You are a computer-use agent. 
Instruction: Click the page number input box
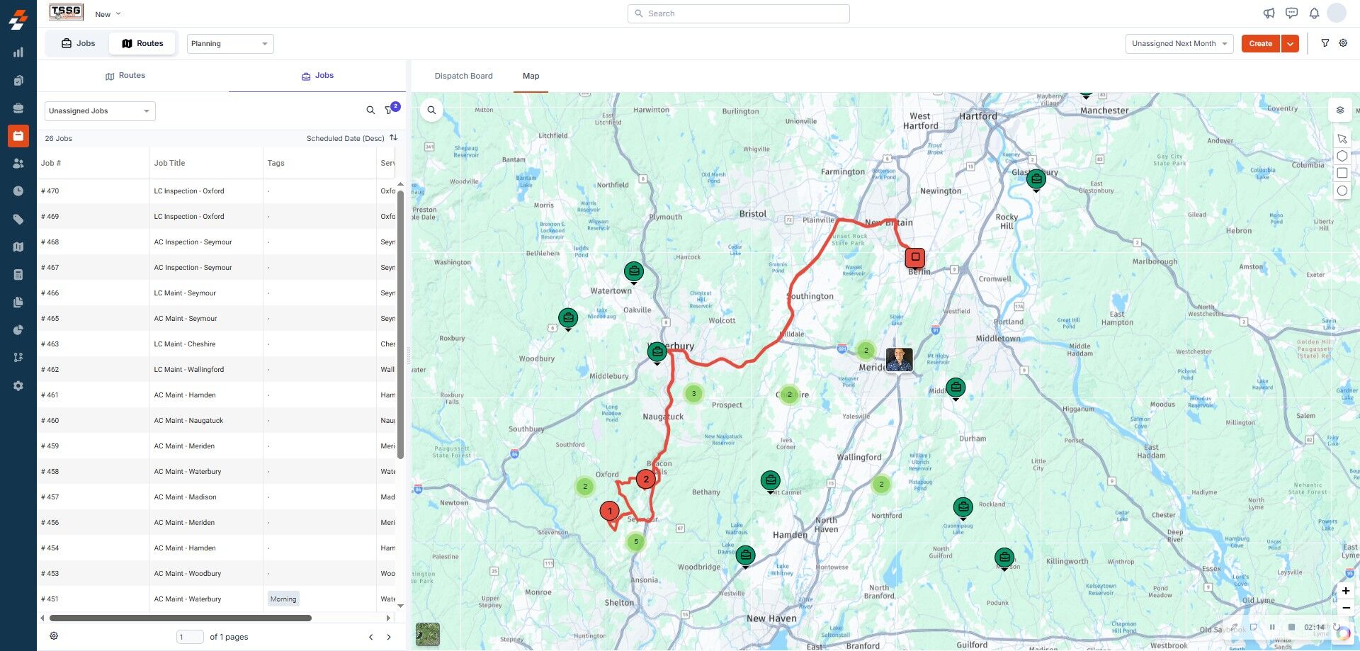[x=190, y=637]
